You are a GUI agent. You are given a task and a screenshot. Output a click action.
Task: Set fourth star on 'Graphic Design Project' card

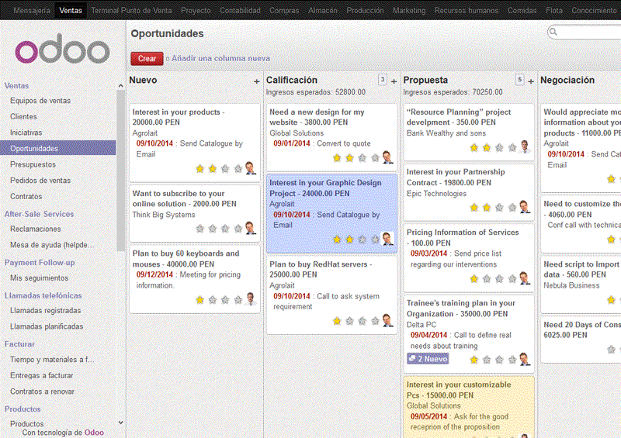375,240
